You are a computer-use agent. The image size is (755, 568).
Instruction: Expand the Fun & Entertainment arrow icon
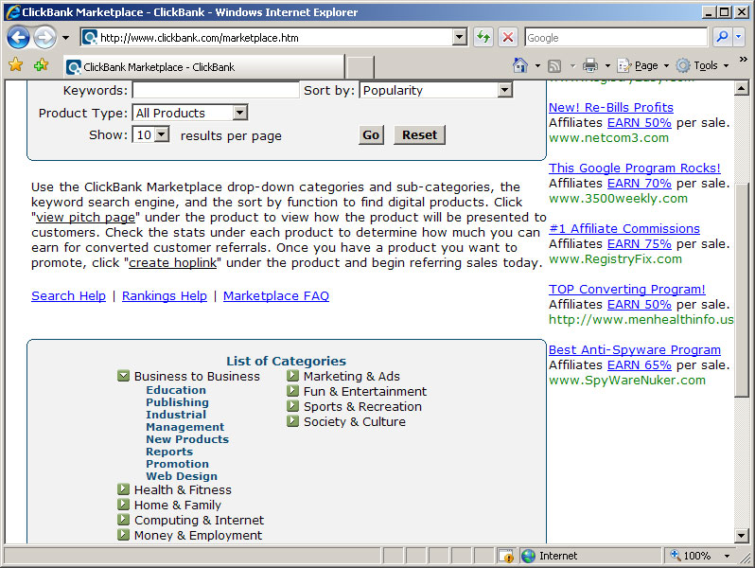292,391
